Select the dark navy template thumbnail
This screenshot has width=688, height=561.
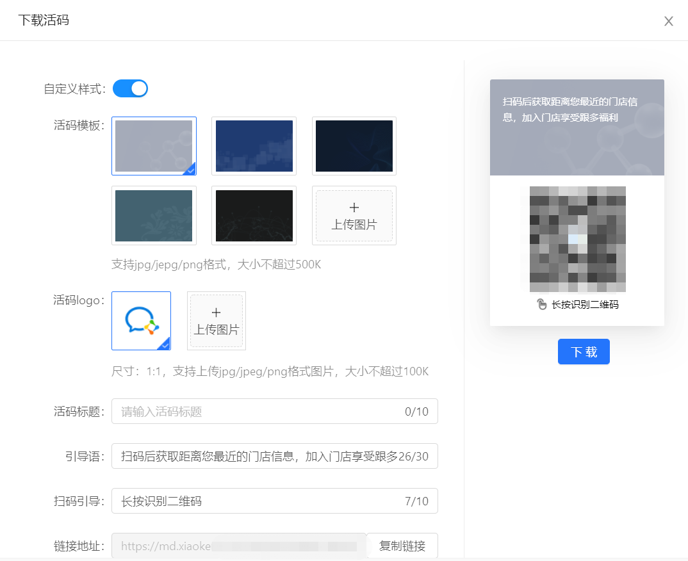coord(354,145)
